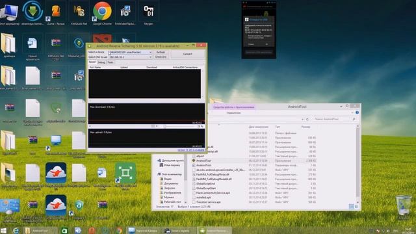Screen dimensions: 416x234
Task: Open the Excel taskbar icon
Action: coord(64,231)
